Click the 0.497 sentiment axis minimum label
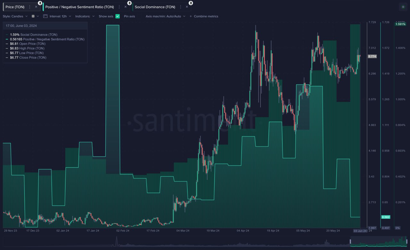 (x=386, y=228)
